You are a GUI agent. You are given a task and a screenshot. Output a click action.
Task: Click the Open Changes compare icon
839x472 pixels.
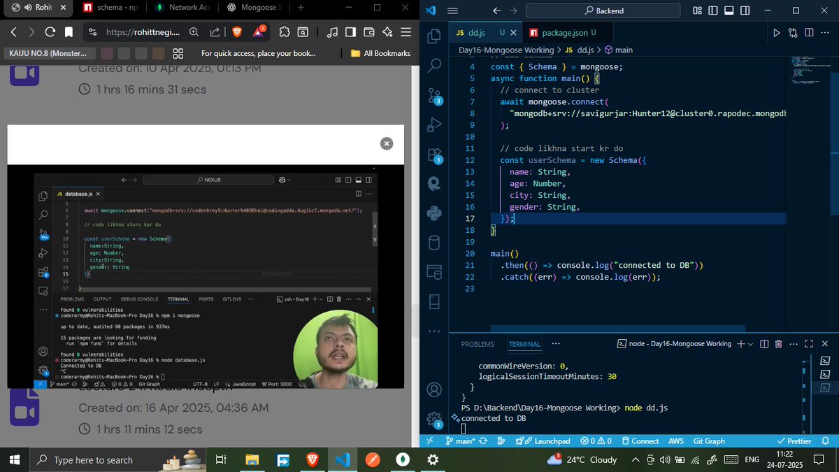793,33
